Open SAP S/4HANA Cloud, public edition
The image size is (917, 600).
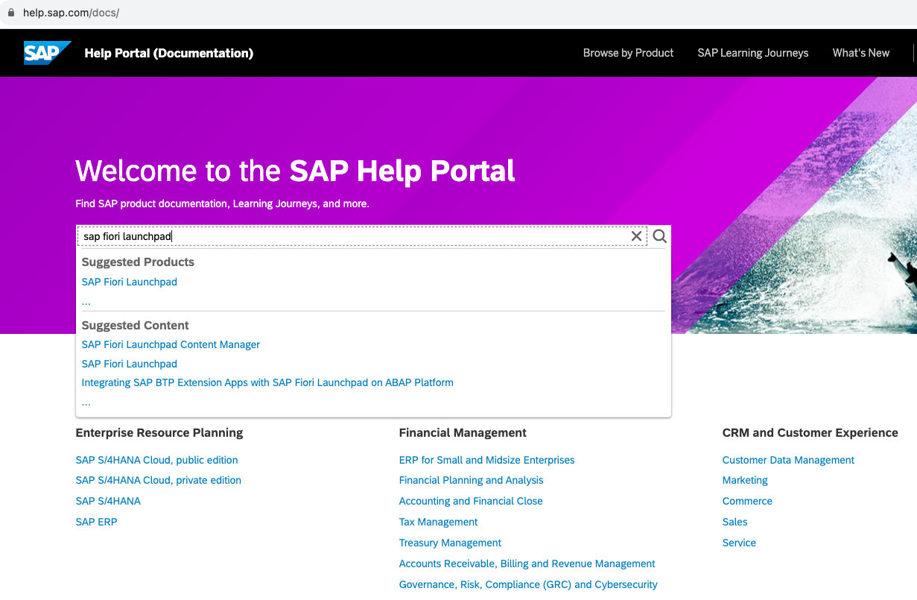[157, 460]
